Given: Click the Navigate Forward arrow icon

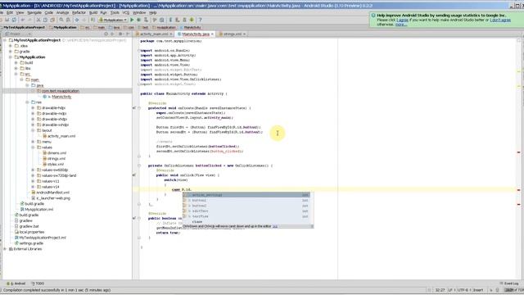Looking at the screenshot, I should (x=84, y=20).
